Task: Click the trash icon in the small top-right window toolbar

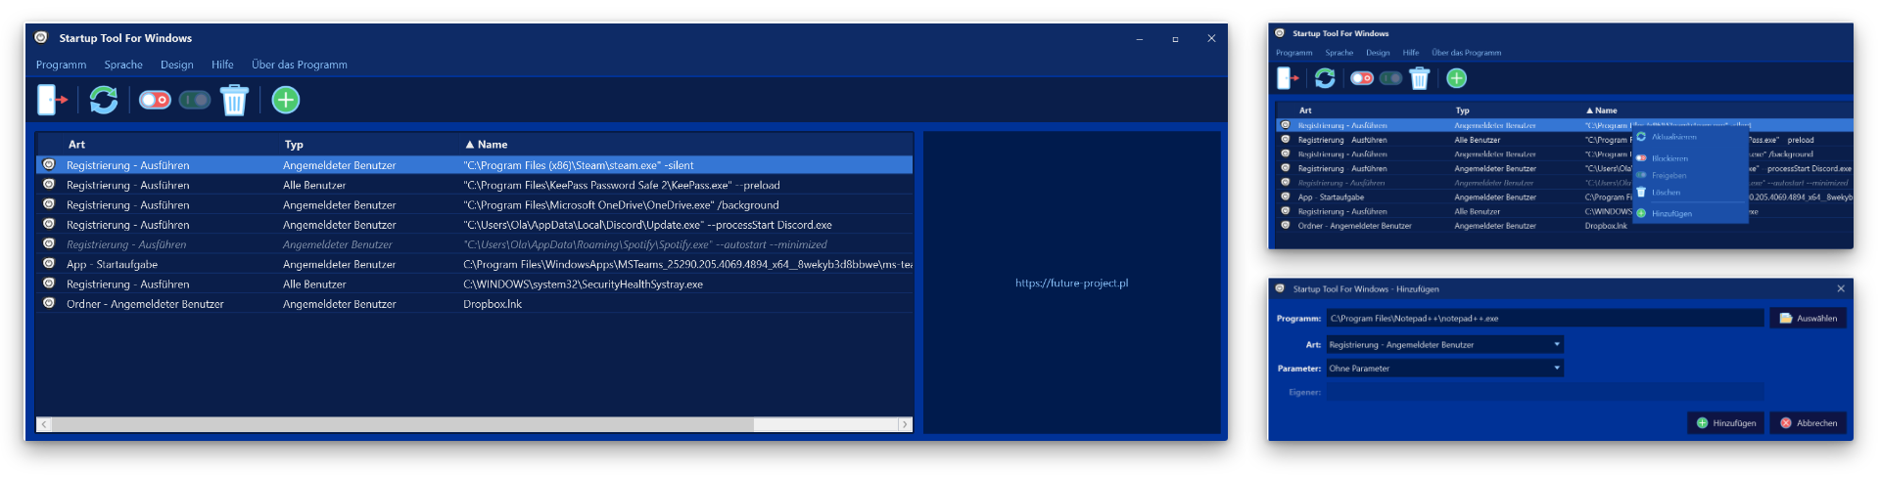Action: (x=1419, y=78)
